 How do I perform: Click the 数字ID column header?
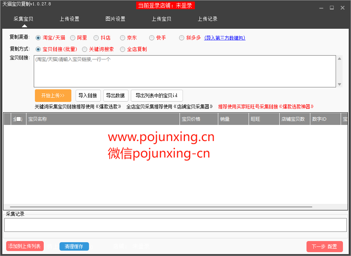pyautogui.click(x=325, y=119)
